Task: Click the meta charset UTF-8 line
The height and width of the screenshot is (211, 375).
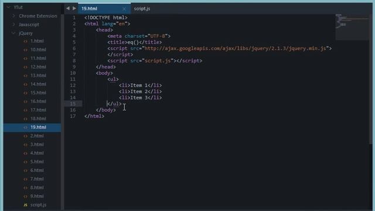Action: coord(139,36)
